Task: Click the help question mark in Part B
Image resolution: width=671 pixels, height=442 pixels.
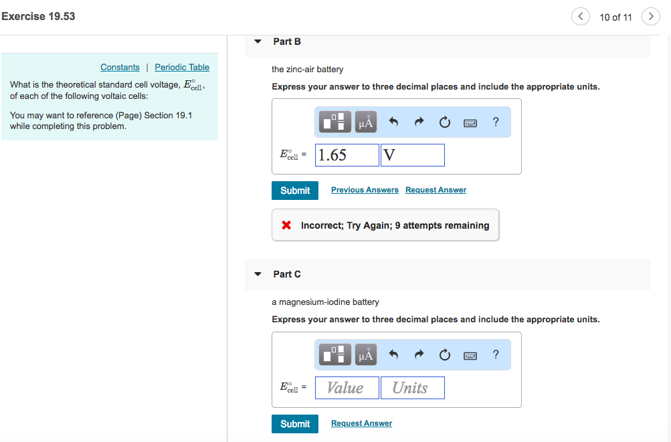Action: click(x=495, y=122)
